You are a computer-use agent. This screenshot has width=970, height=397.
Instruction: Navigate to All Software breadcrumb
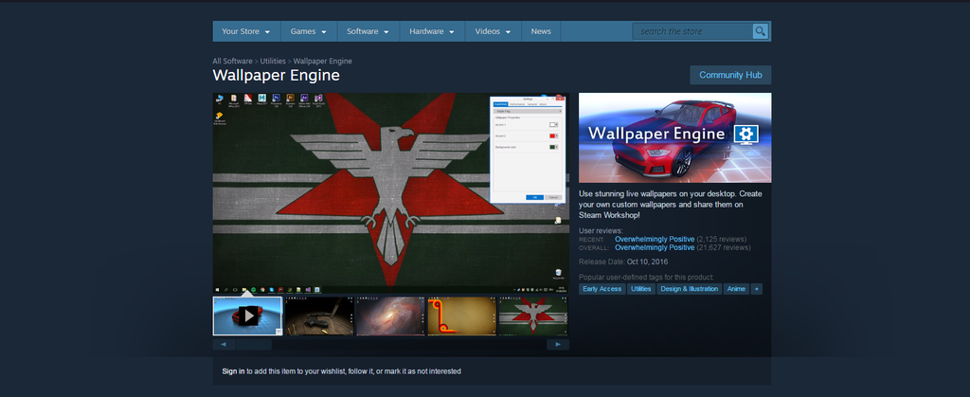point(233,61)
